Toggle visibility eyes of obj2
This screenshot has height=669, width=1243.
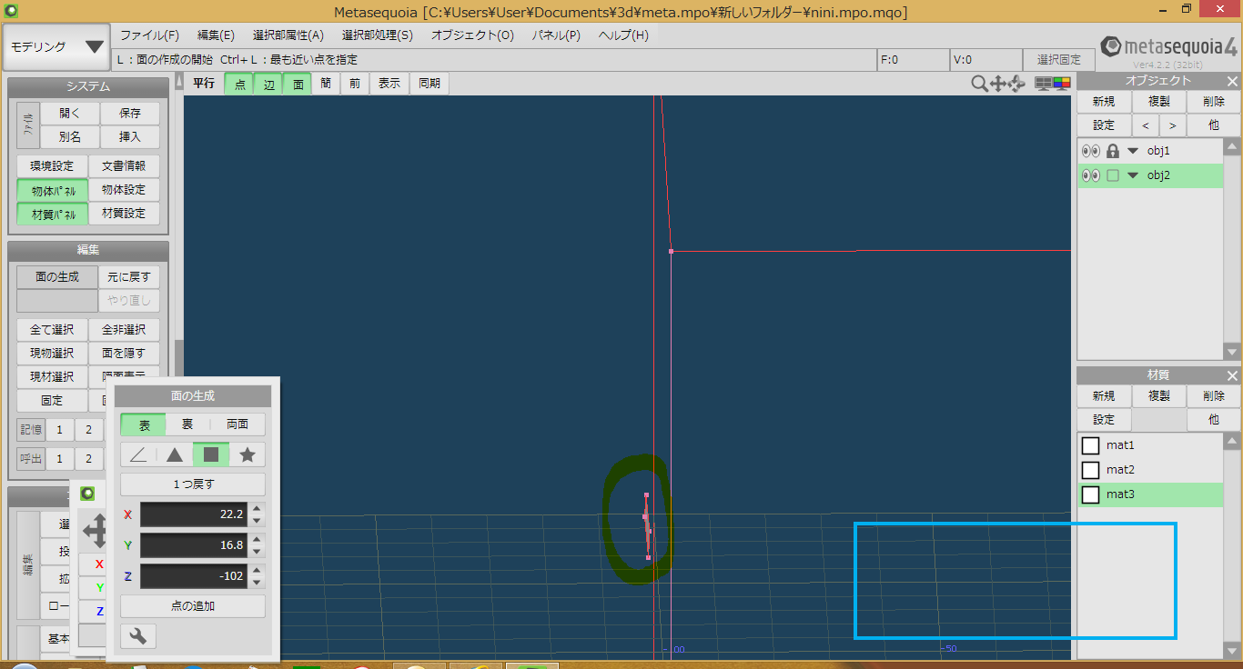[1090, 175]
